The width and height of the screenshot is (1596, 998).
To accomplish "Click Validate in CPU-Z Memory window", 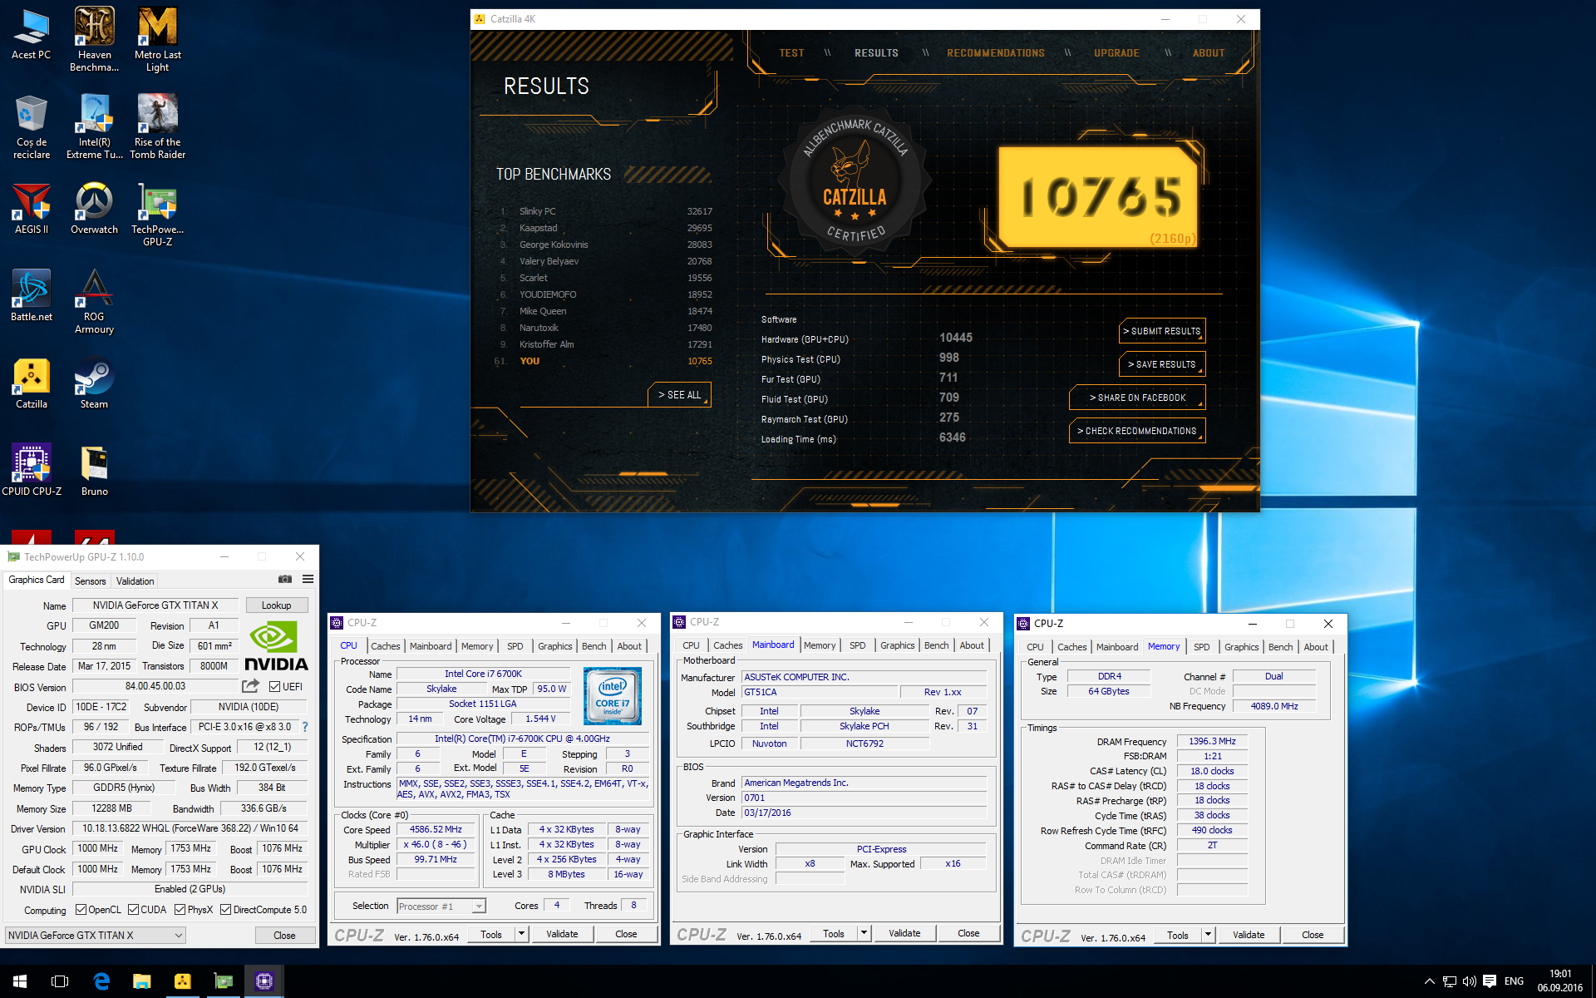I will [x=1249, y=935].
